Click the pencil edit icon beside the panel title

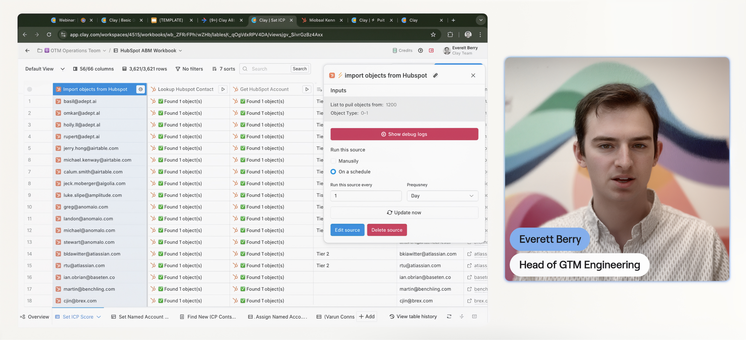(435, 75)
